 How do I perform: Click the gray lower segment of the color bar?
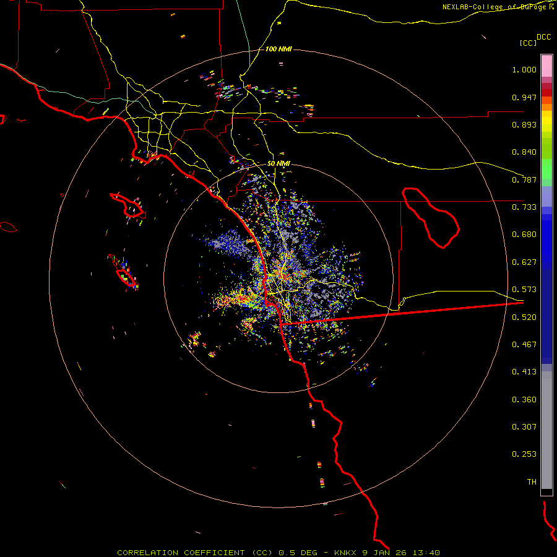(x=546, y=430)
